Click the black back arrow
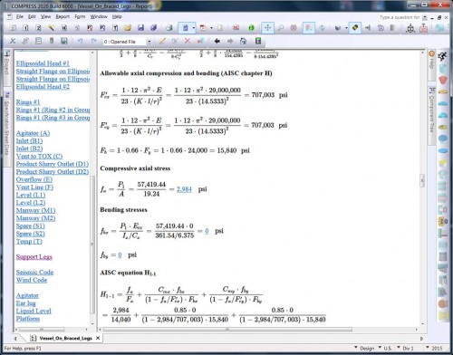This screenshot has width=453, height=355. [217, 41]
